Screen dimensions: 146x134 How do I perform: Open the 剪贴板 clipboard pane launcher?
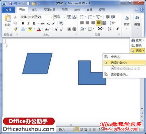(17, 35)
